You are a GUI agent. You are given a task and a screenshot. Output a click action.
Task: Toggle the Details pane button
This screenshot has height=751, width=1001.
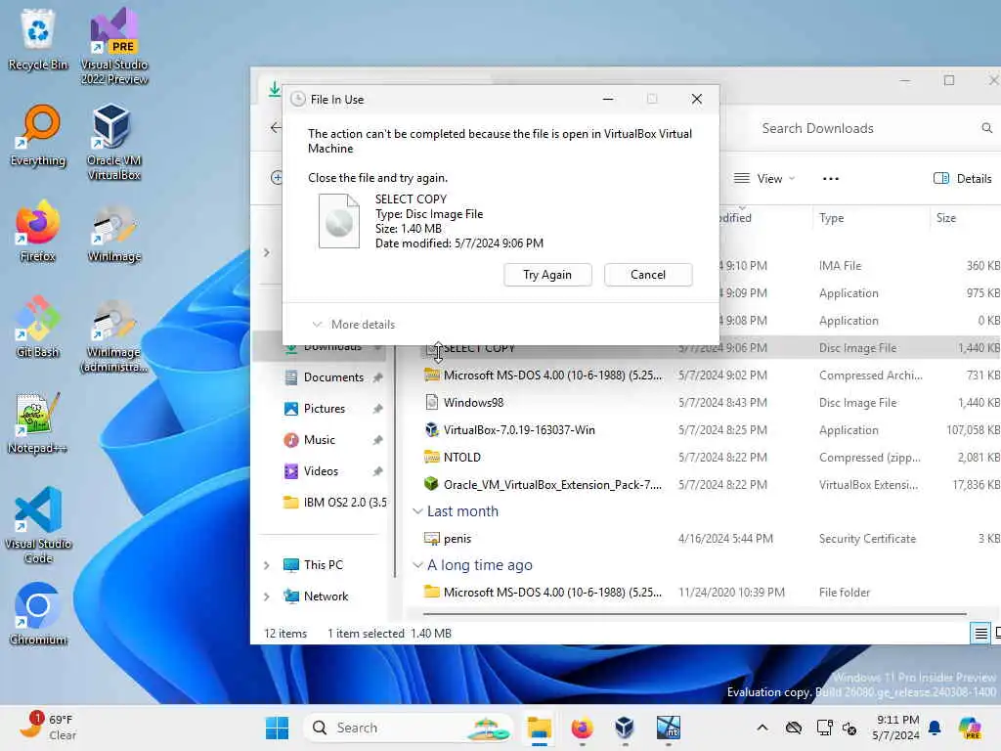963,179
